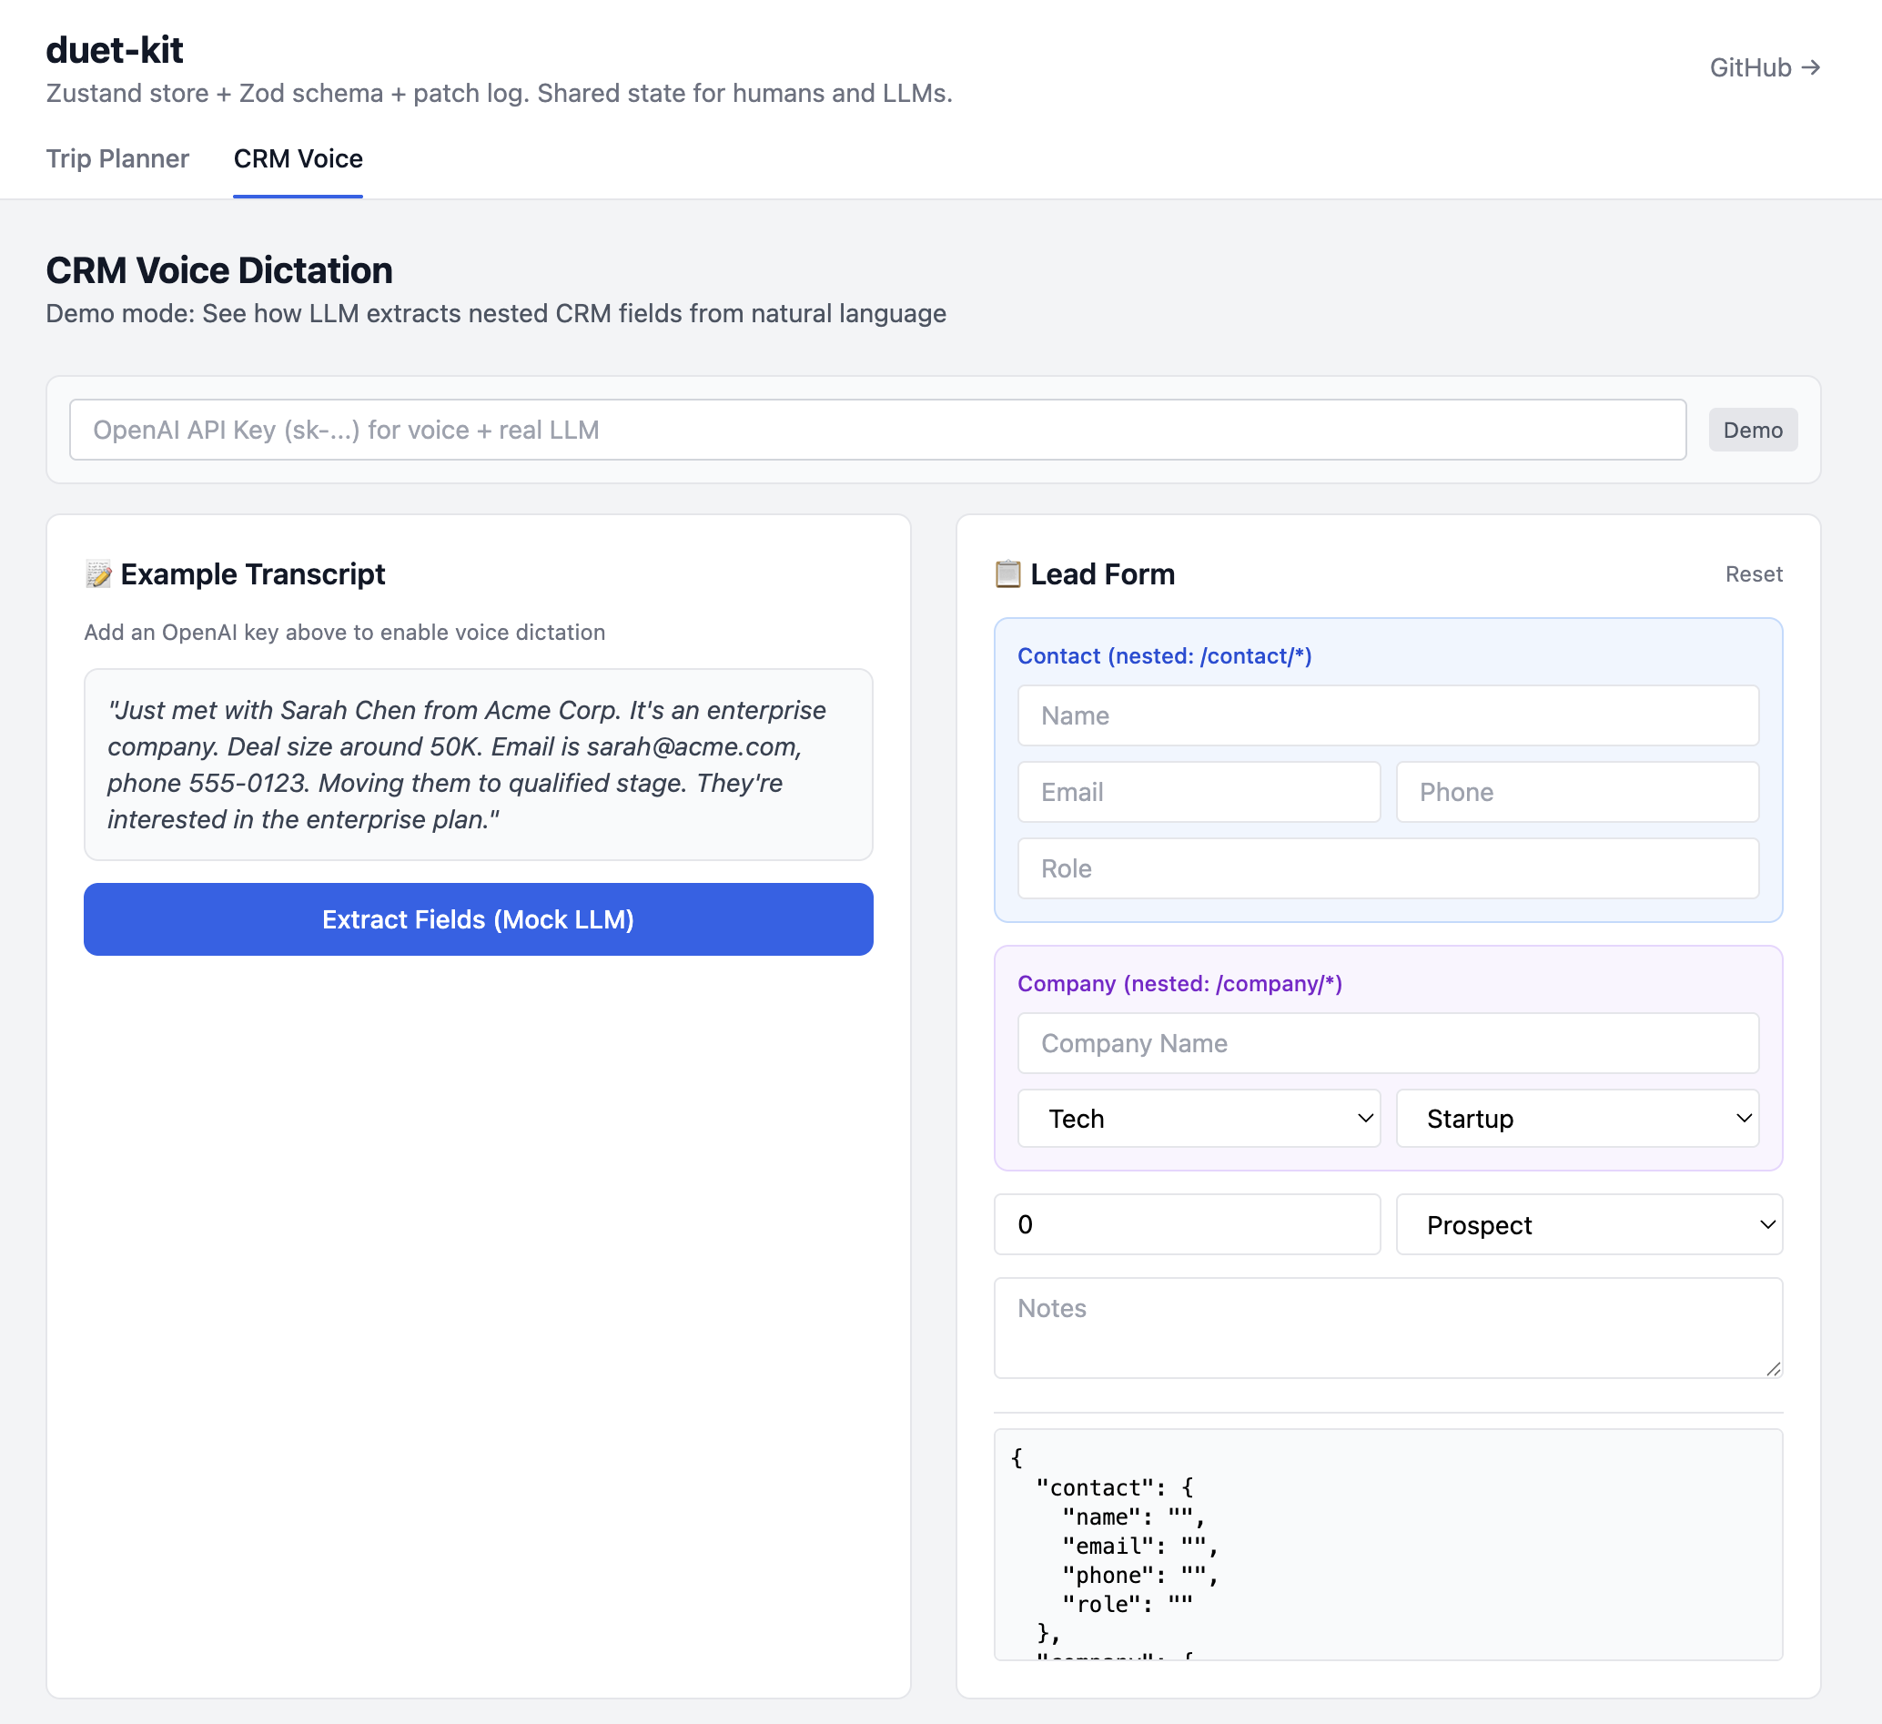The image size is (1882, 1724).
Task: Click the arrow icon next to GitHub
Action: (x=1812, y=66)
